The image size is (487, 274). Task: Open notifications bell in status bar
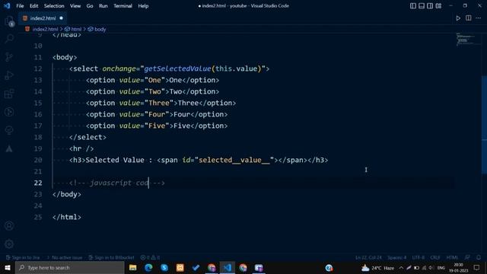click(x=479, y=257)
